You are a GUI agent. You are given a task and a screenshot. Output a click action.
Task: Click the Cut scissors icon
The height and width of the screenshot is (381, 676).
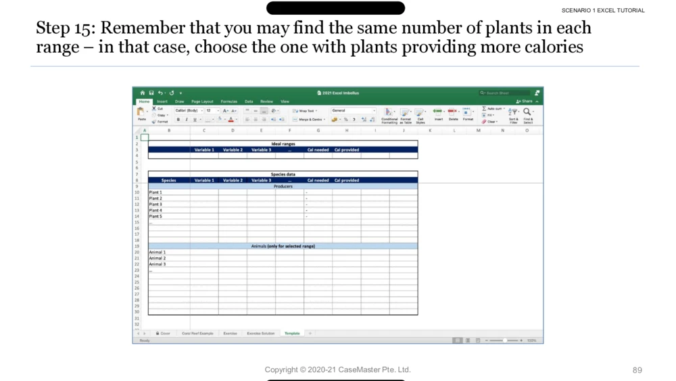pos(154,109)
